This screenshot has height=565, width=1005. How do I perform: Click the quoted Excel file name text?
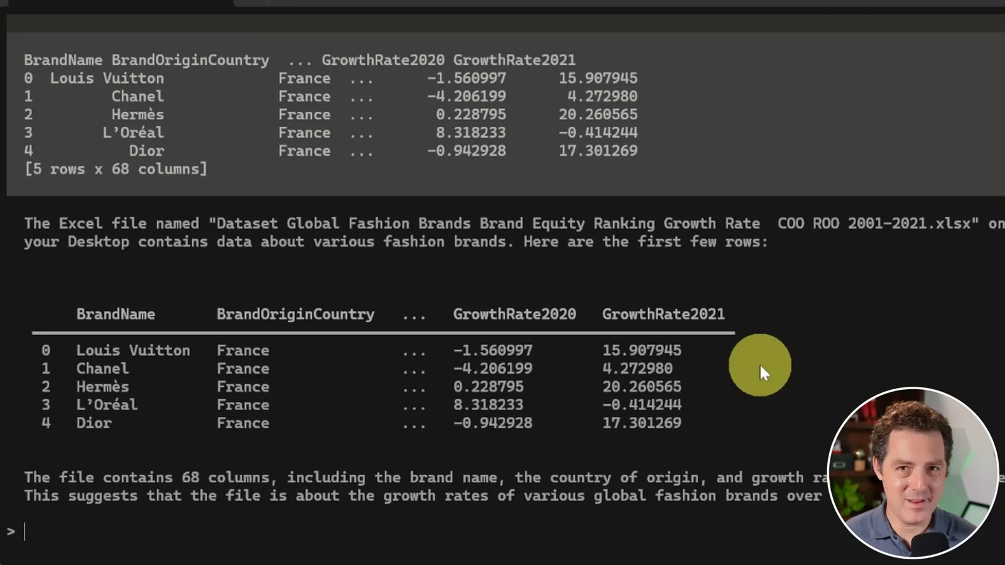pos(594,223)
